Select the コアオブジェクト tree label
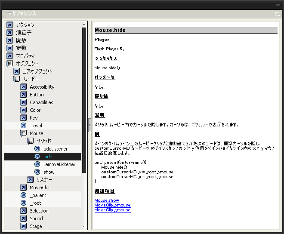The image size is (284, 234). coord(37,71)
